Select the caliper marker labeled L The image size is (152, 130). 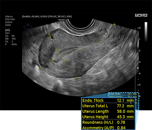point(114,25)
